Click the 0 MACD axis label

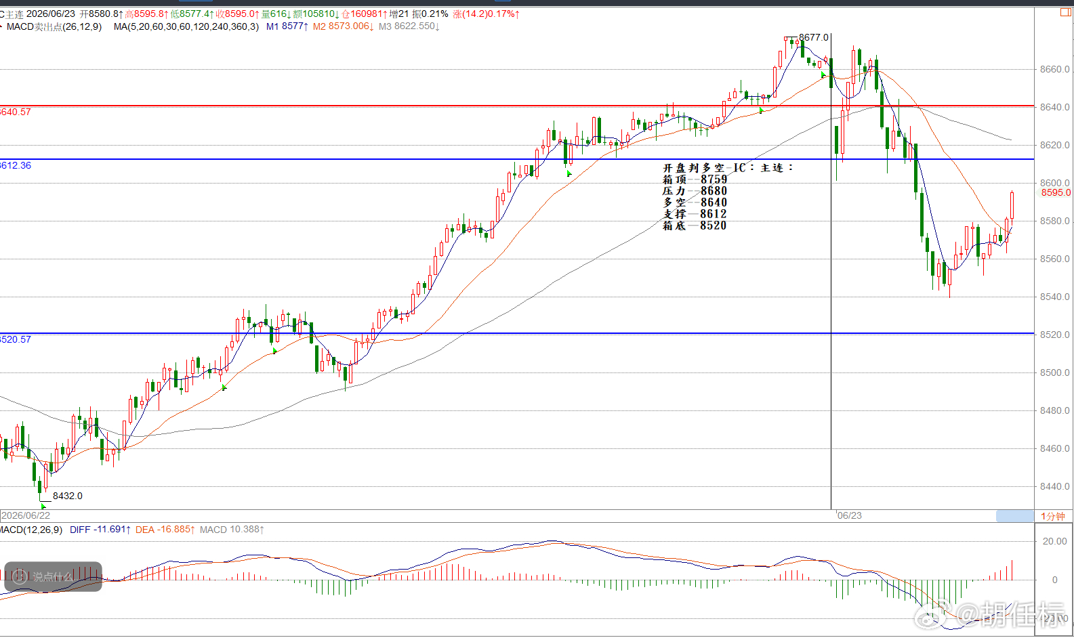[x=1054, y=580]
